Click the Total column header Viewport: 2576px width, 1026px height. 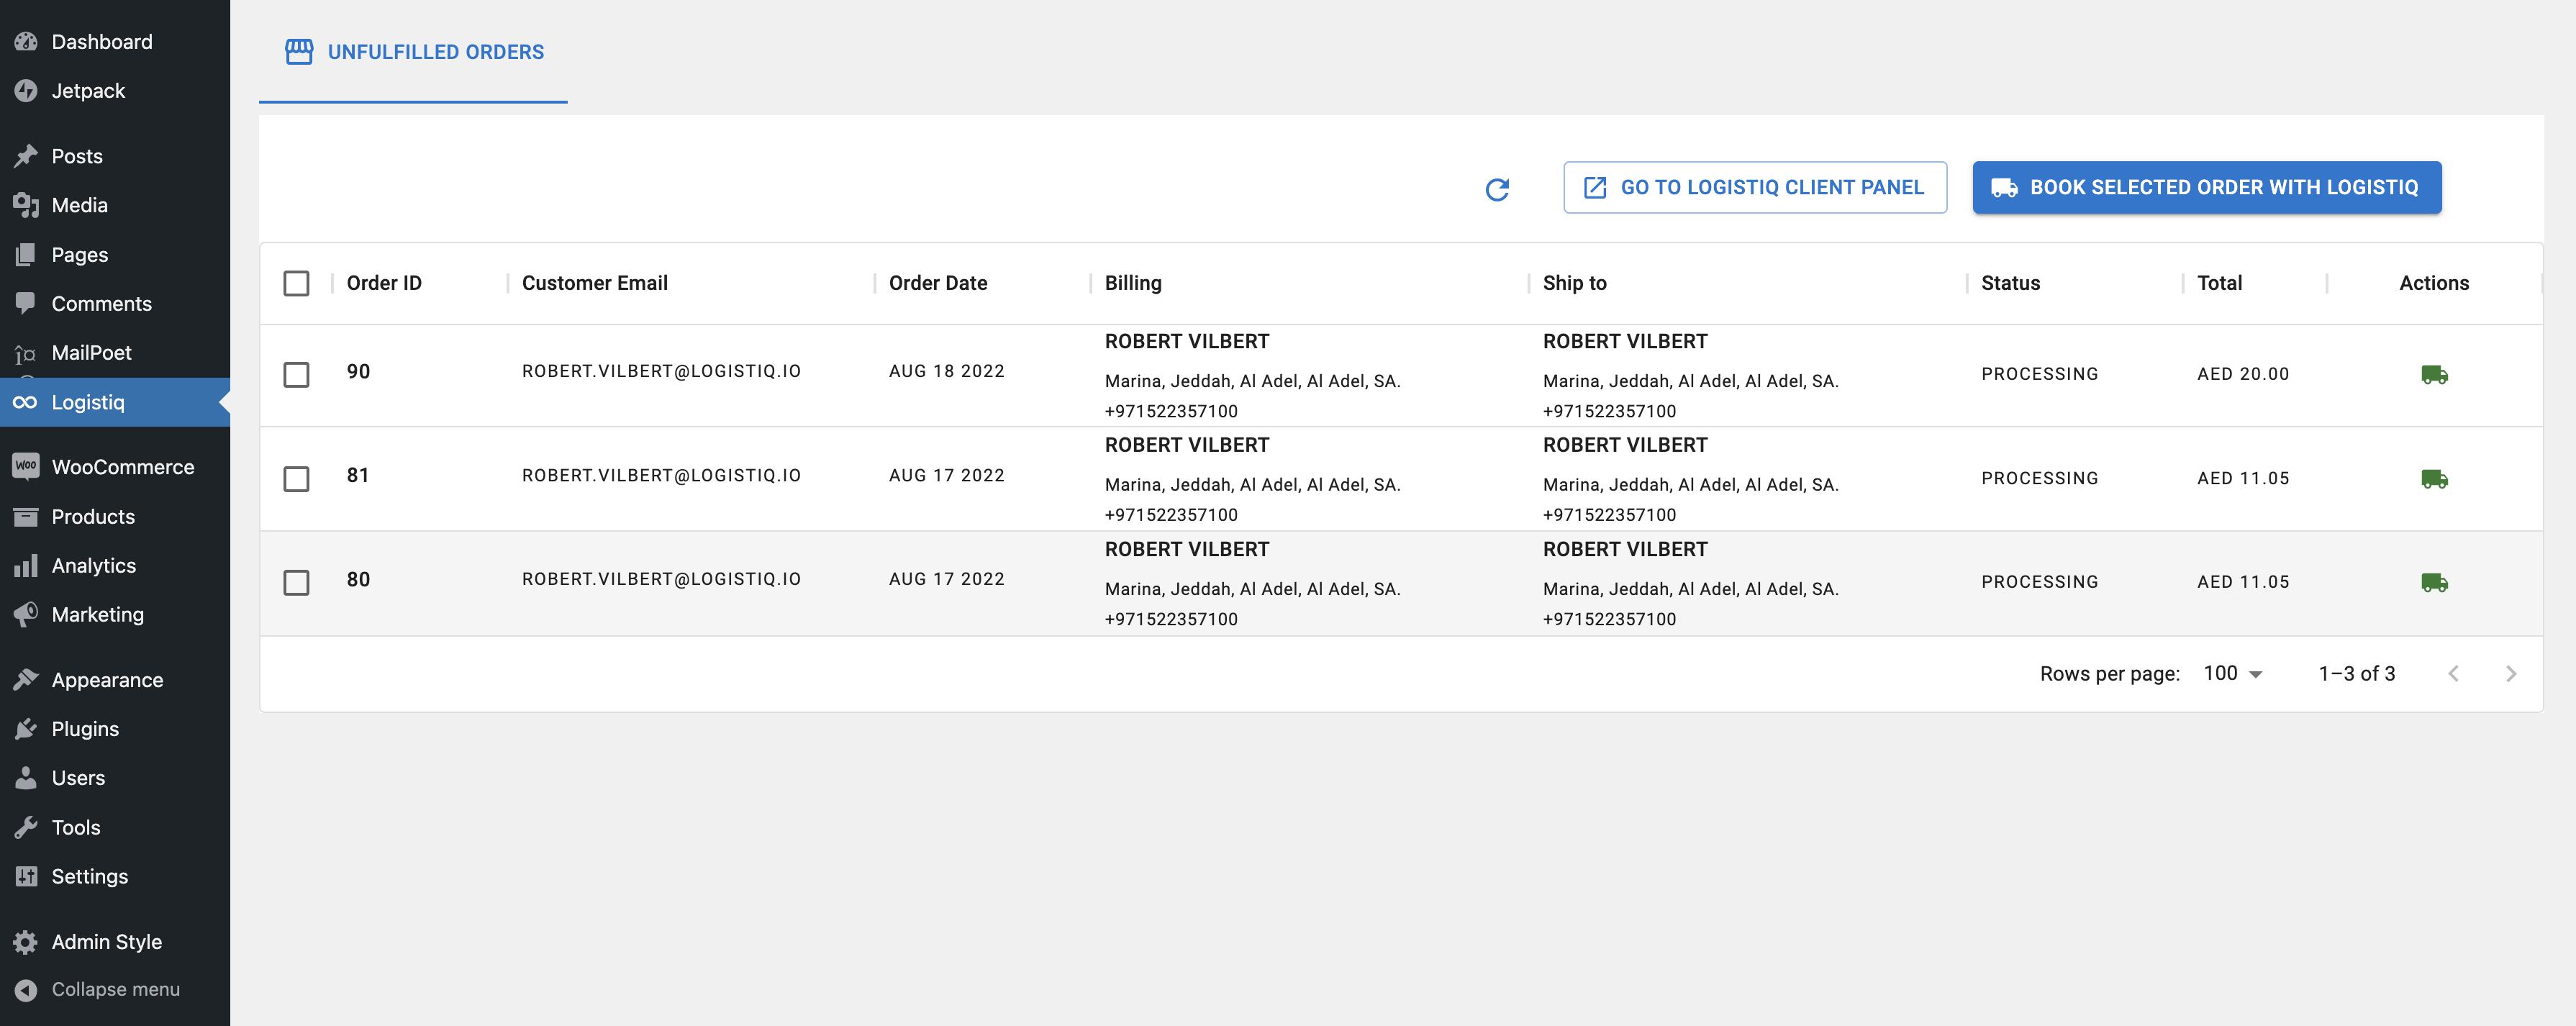tap(2219, 283)
